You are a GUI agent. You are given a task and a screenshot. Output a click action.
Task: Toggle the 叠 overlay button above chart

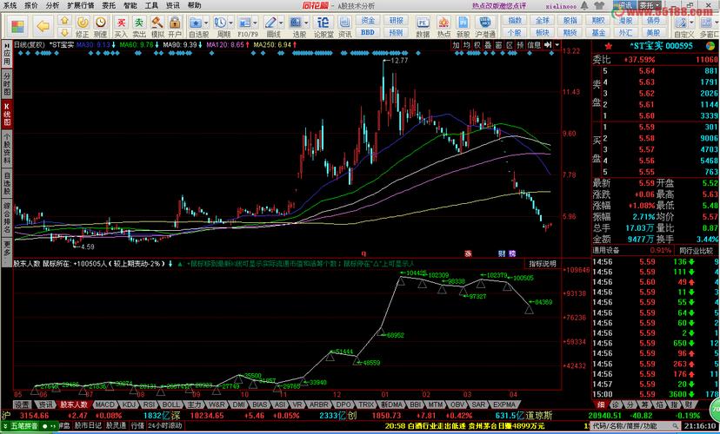488,44
